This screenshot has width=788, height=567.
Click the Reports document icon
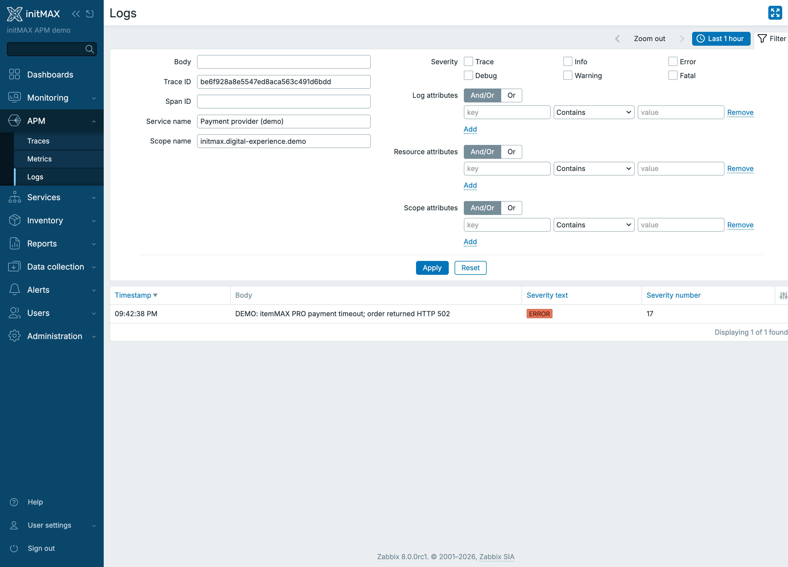(x=14, y=244)
